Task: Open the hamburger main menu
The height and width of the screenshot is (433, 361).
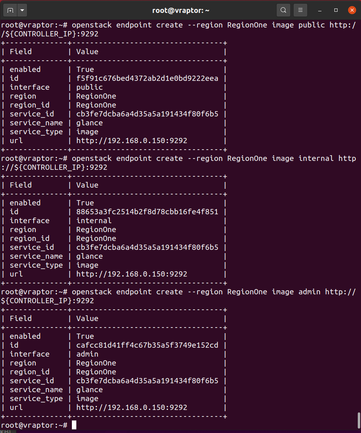Action: point(300,10)
